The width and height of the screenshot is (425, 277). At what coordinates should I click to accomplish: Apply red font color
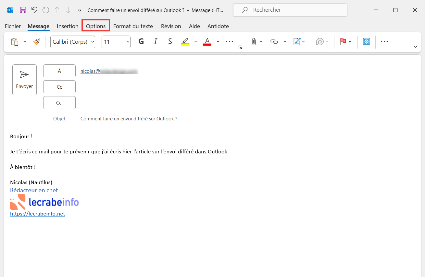[x=207, y=42]
